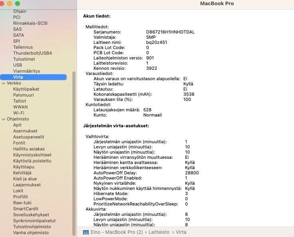Click the MacBook Pro window title
Screen dimensions: 294x237
(x=217, y=4)
